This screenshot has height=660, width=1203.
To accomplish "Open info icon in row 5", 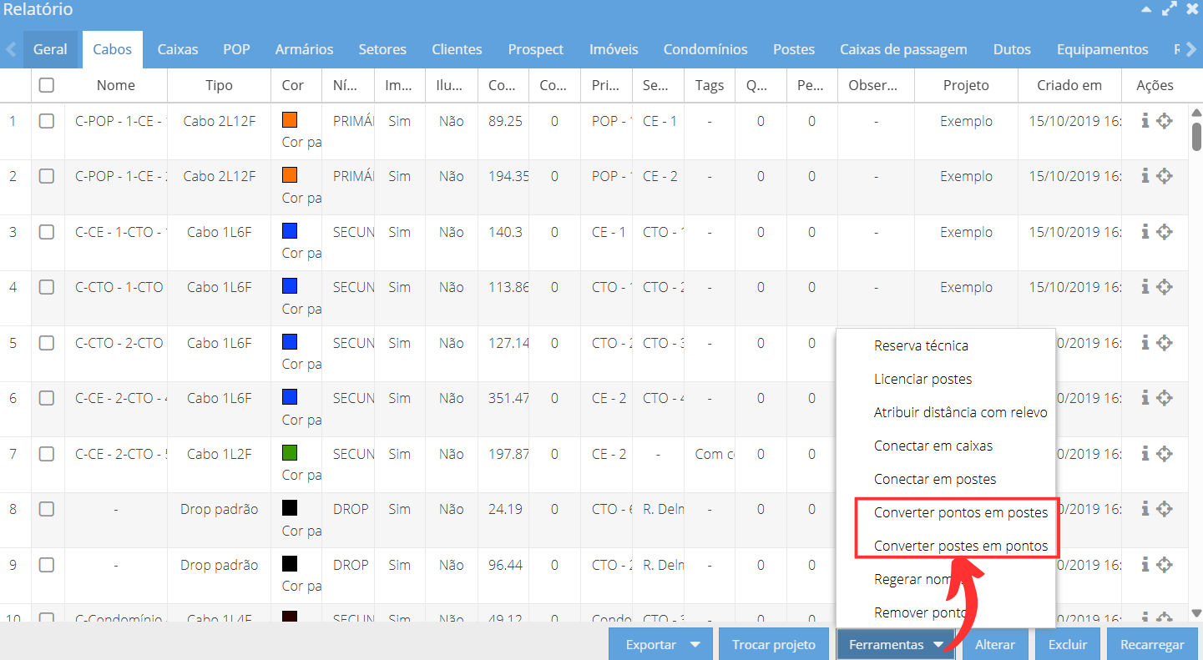I will 1145,343.
